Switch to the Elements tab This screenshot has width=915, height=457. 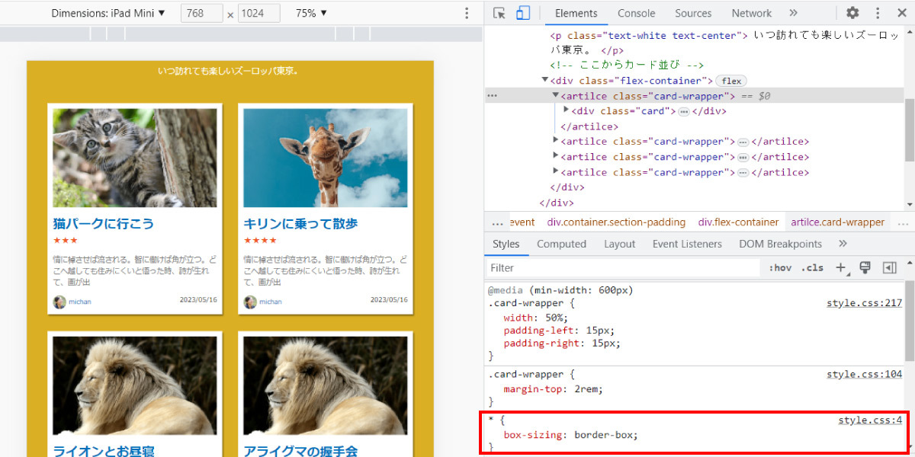576,13
